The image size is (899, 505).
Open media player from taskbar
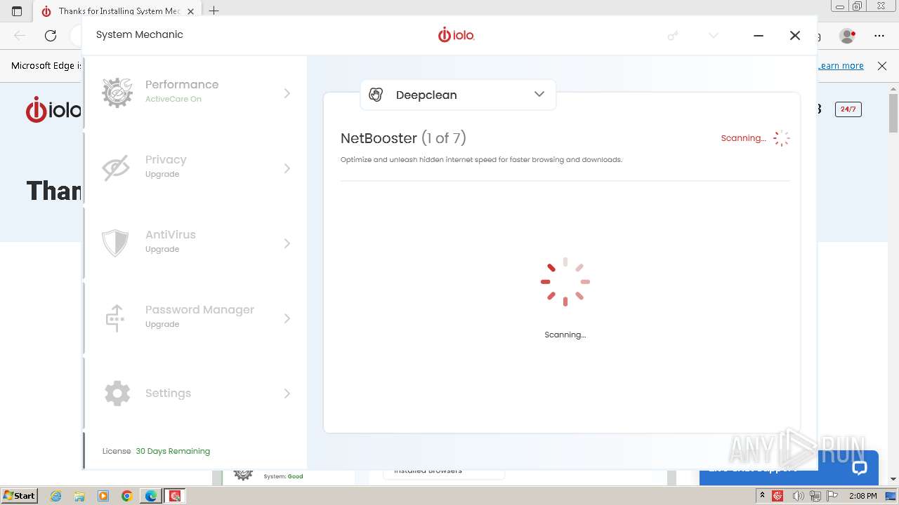point(103,496)
